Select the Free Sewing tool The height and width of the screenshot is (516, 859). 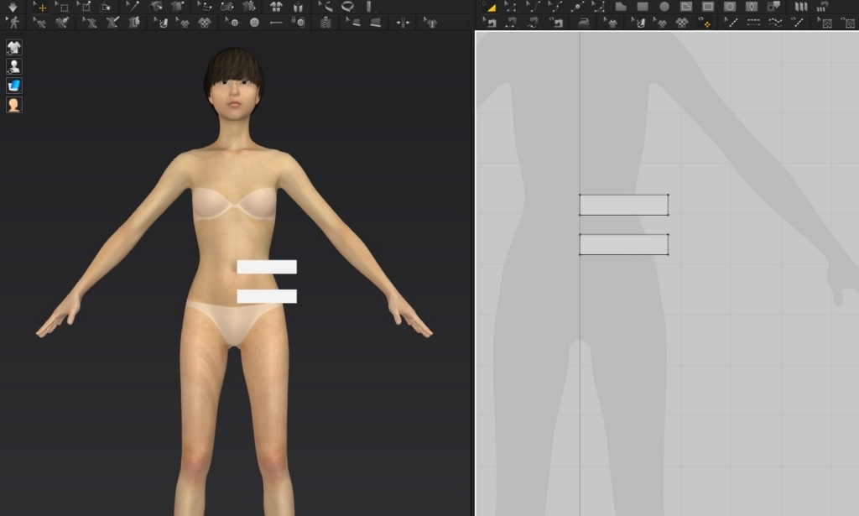[533, 23]
